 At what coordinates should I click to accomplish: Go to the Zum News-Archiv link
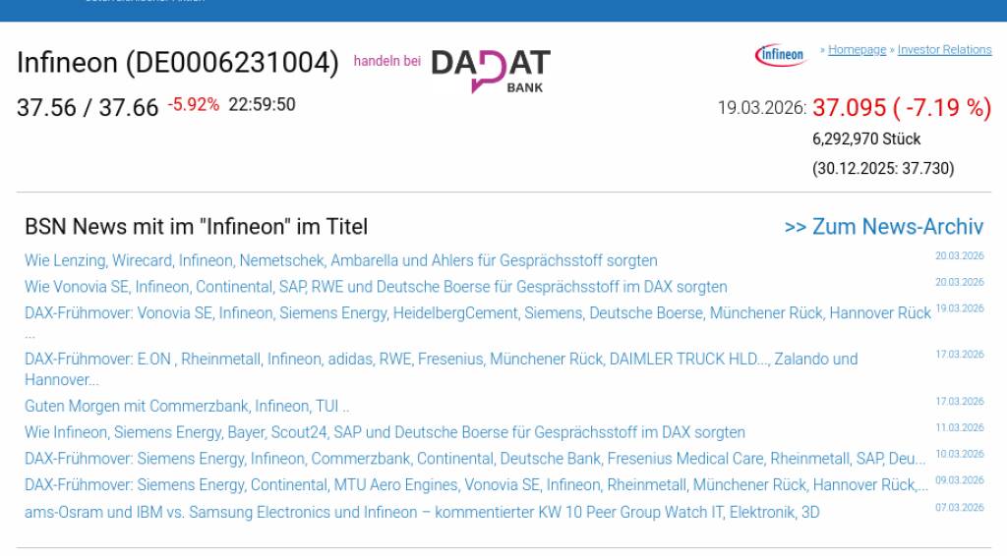(883, 227)
